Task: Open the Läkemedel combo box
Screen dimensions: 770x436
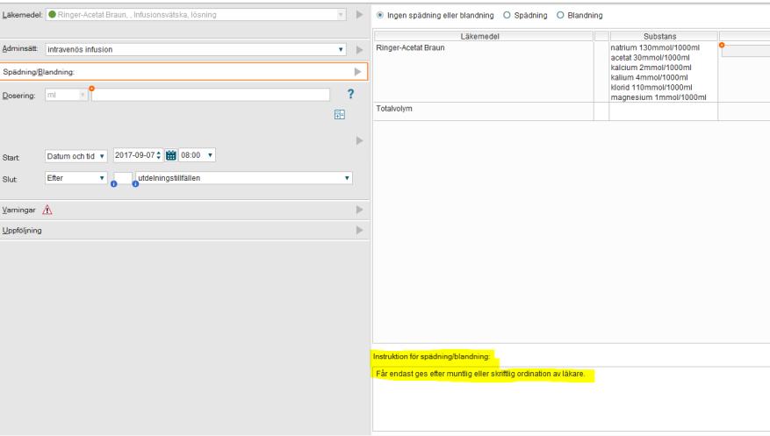Action: pos(196,15)
